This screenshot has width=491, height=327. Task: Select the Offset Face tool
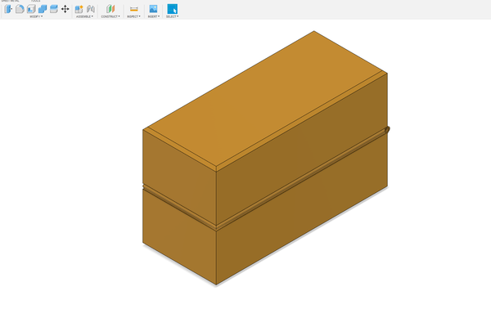click(x=53, y=9)
